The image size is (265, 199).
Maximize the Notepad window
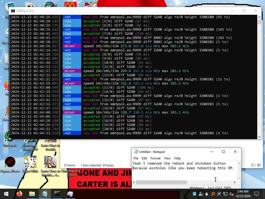point(223,152)
